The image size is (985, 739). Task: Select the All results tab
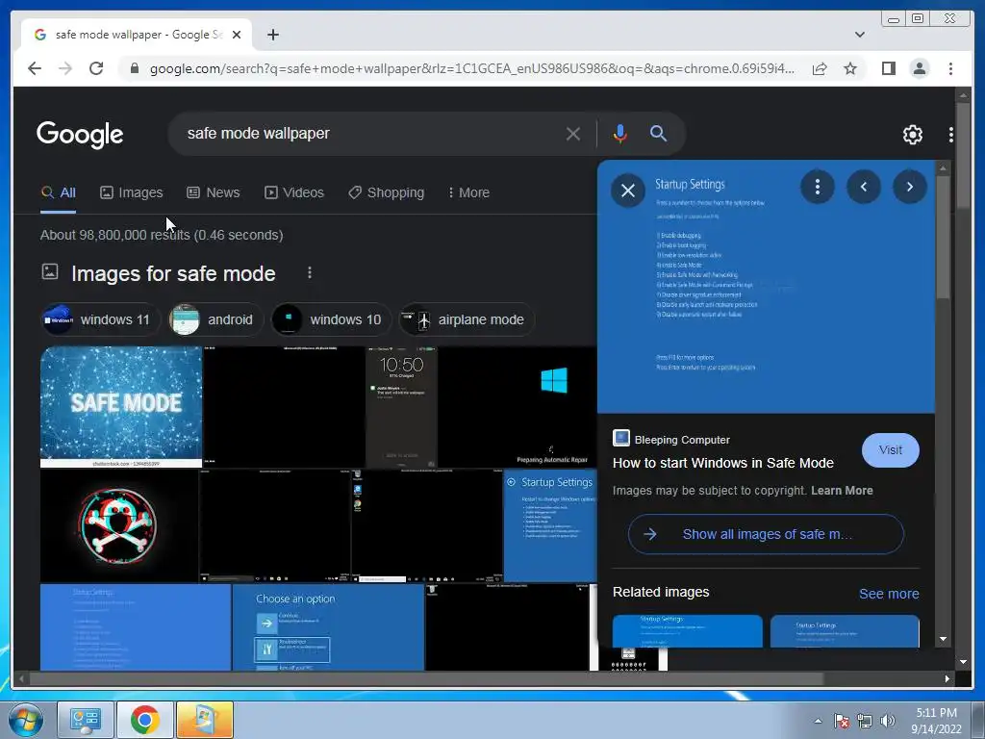59,192
